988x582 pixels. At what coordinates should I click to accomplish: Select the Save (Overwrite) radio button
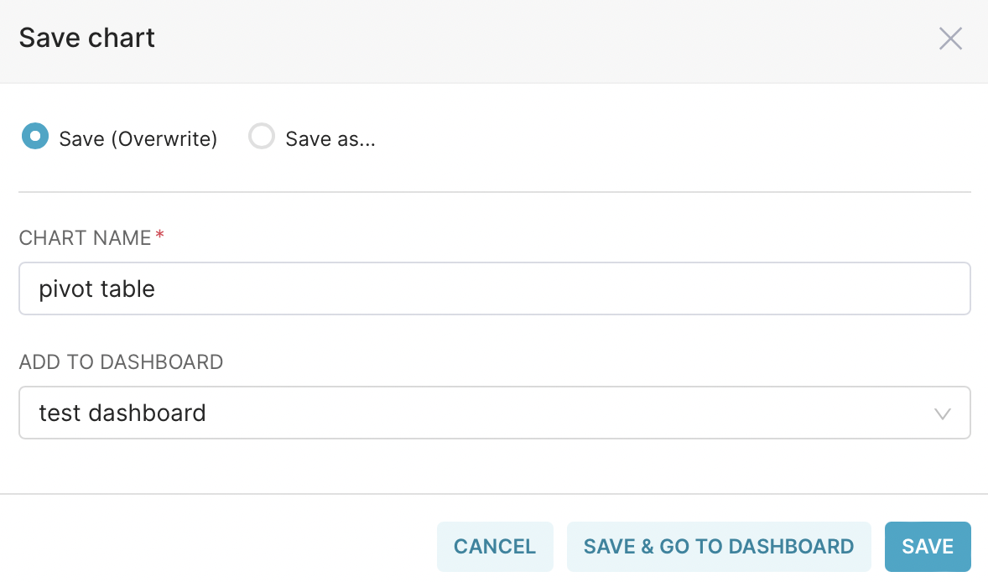click(35, 136)
